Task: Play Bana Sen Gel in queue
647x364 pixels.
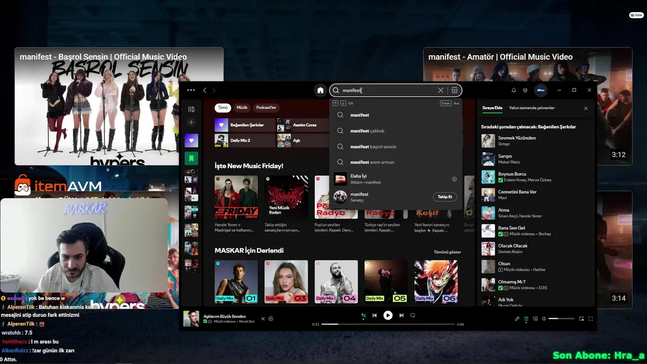Action: click(536, 231)
